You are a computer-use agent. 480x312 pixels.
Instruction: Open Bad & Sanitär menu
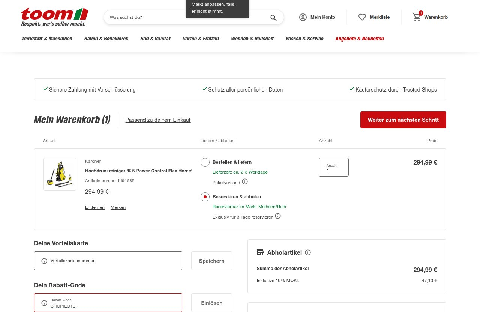click(155, 39)
